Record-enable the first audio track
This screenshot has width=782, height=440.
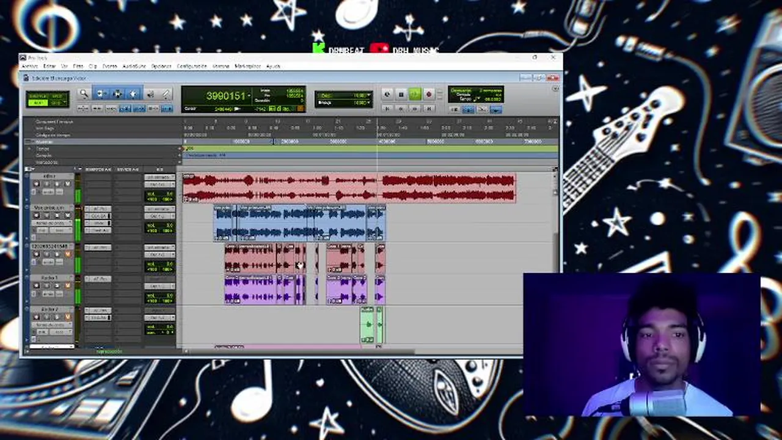coord(36,184)
